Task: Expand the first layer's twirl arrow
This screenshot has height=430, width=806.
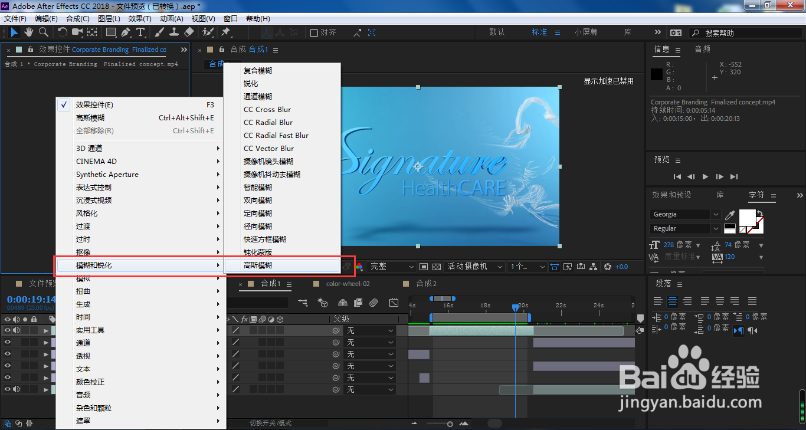Action: pos(46,331)
